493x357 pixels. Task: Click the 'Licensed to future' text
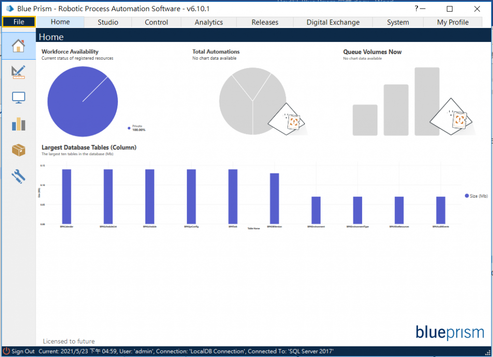(x=68, y=341)
